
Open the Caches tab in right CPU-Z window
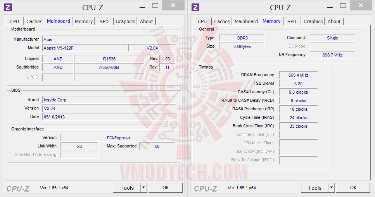222,22
